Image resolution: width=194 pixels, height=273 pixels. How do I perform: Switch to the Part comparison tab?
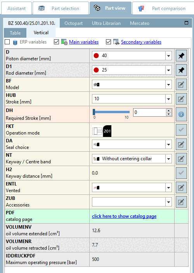(162, 8)
